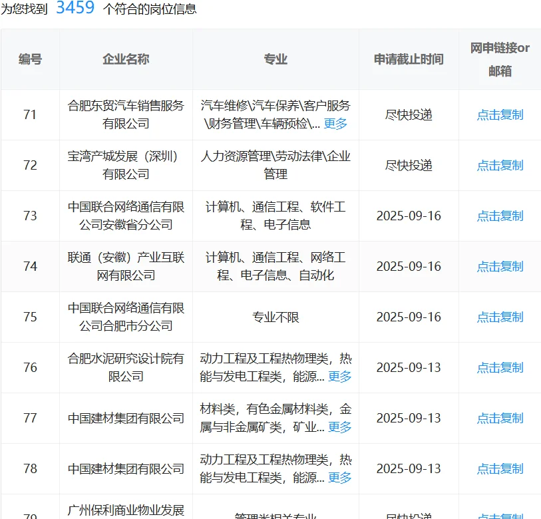The image size is (541, 519).
Task: Click 专业不限 cell in row 75
Action: point(275,317)
